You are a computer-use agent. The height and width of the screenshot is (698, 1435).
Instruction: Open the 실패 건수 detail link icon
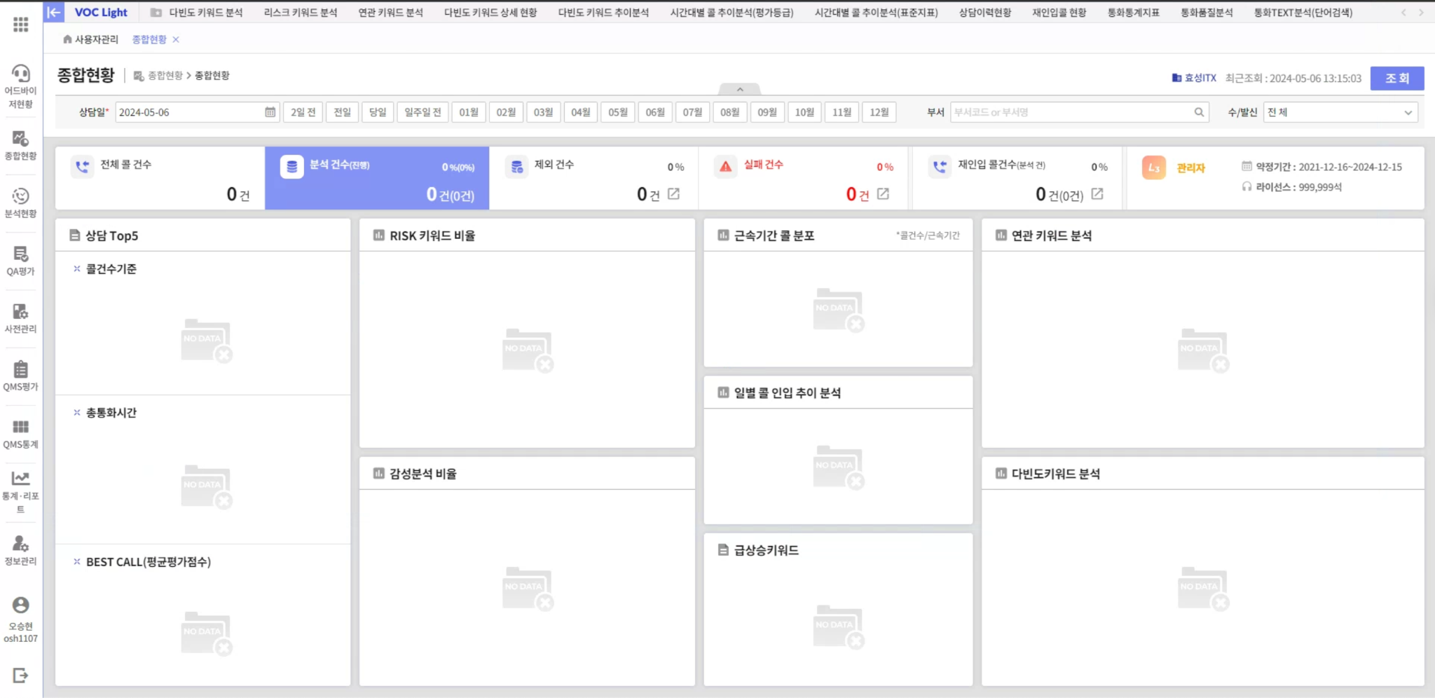pyautogui.click(x=883, y=194)
